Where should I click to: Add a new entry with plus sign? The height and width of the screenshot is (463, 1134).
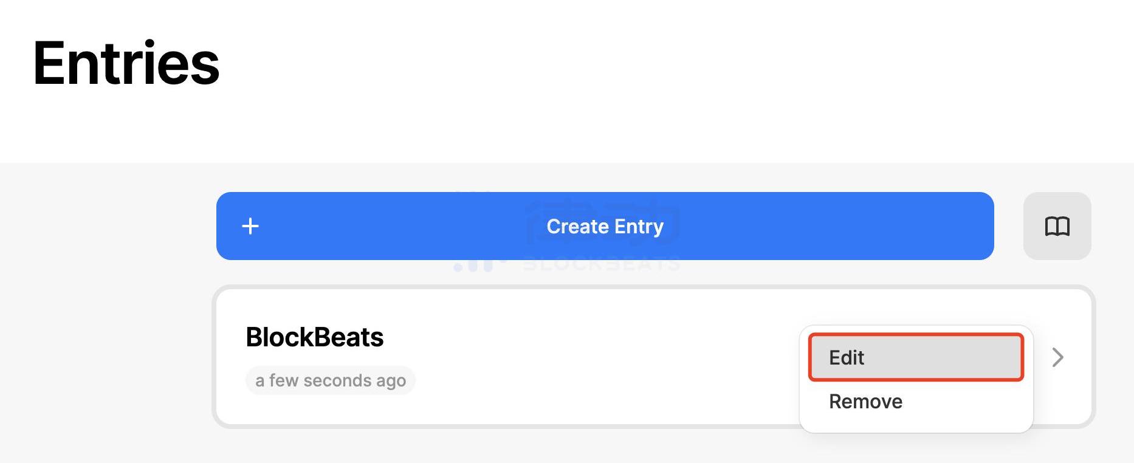pyautogui.click(x=250, y=227)
